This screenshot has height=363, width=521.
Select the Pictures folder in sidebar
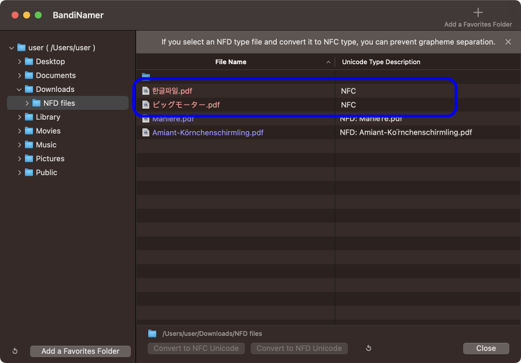(50, 159)
